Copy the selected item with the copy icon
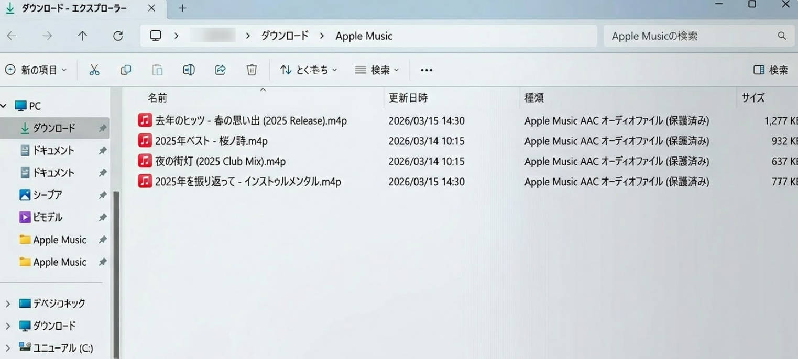The image size is (798, 359). (x=125, y=70)
